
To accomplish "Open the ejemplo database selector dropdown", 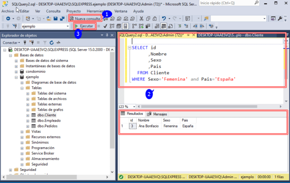I will click(x=68, y=26).
